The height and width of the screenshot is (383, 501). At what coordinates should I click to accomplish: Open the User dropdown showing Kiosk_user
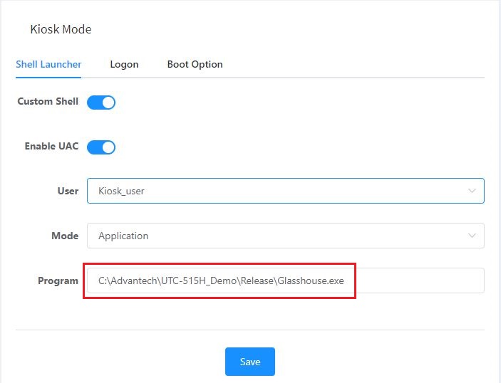pos(285,191)
